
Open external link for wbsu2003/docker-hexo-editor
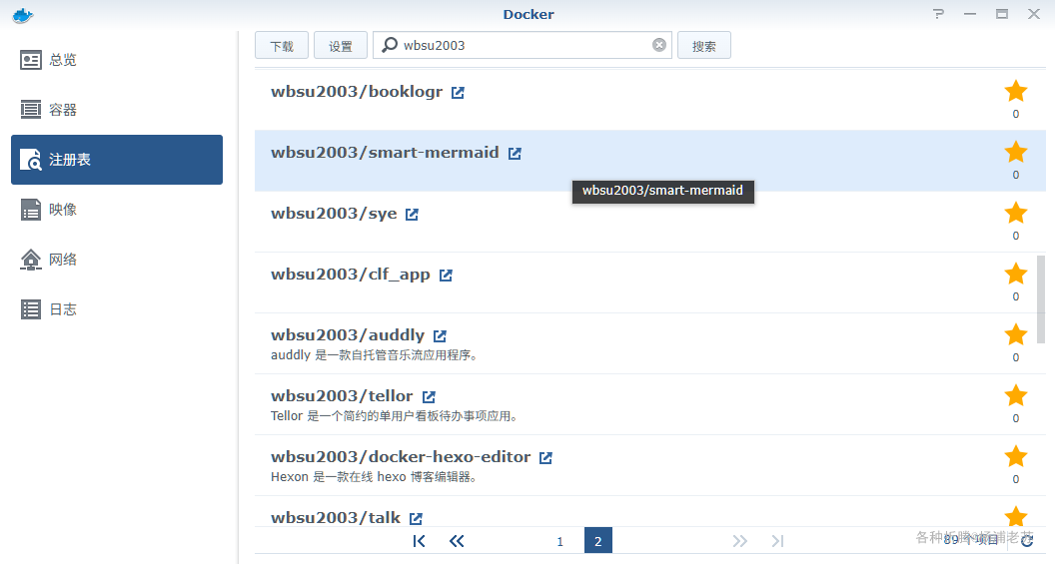pyautogui.click(x=545, y=458)
